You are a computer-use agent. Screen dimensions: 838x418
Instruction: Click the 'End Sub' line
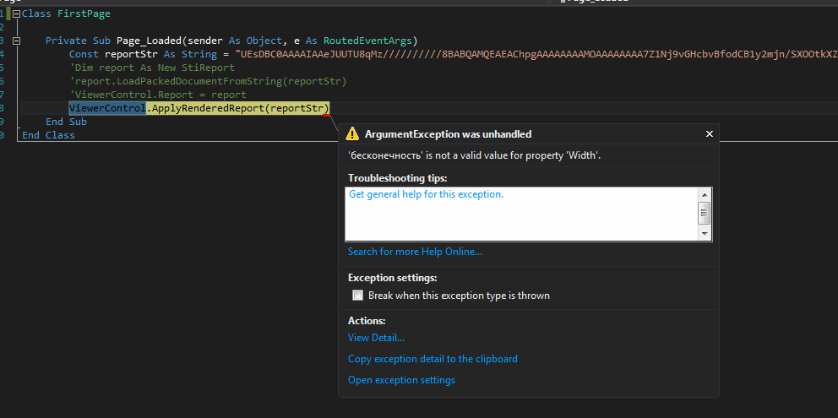[66, 122]
